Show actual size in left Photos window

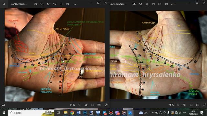click(99, 105)
